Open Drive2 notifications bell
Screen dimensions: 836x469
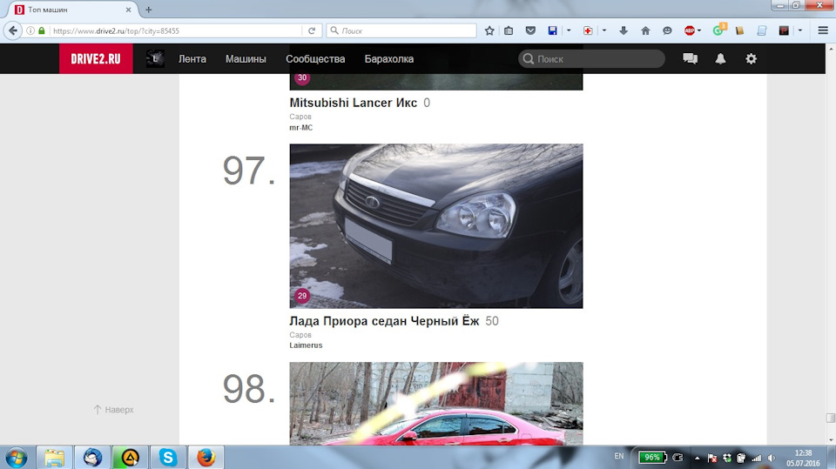720,58
